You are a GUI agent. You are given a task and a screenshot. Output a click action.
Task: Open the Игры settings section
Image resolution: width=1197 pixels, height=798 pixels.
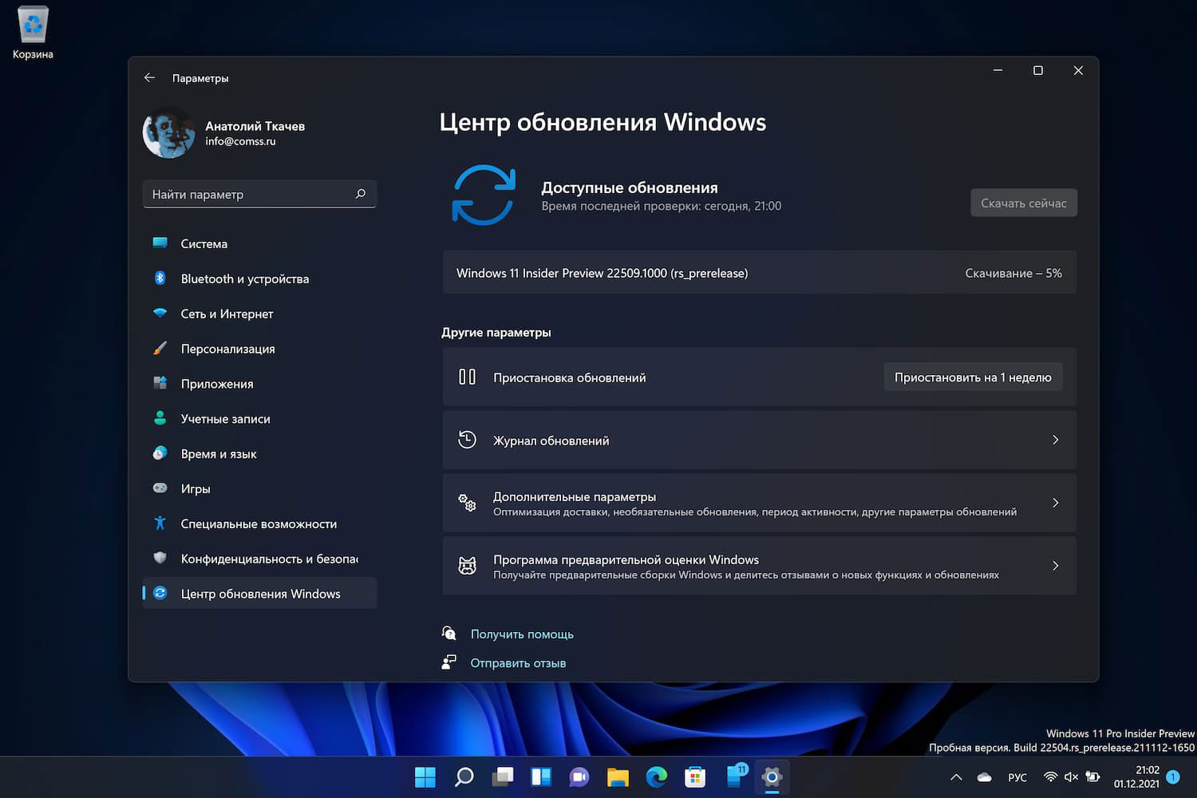pos(196,488)
